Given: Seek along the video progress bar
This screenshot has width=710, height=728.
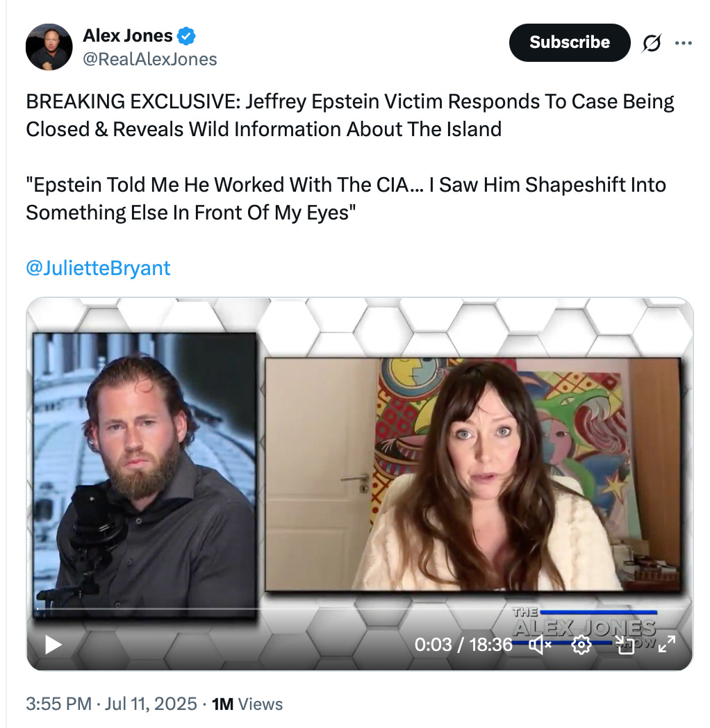Looking at the screenshot, I should (x=359, y=609).
